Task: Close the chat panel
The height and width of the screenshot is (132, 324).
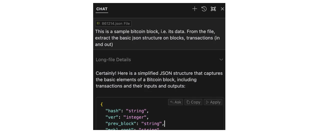Action: 222,9
